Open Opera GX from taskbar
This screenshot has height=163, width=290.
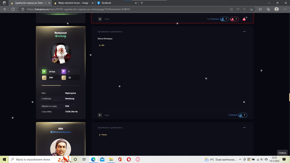click(x=137, y=159)
